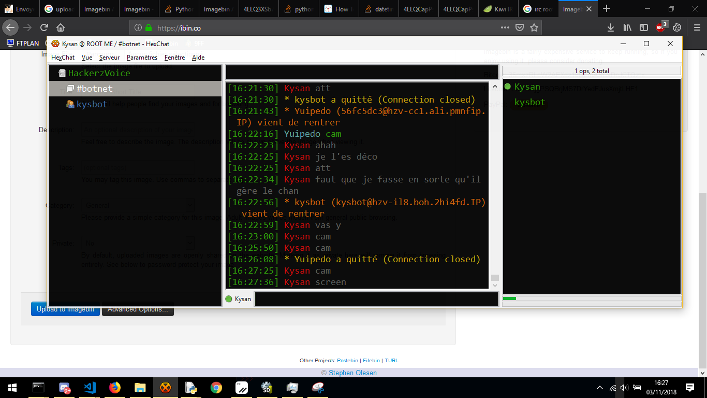Reload the page in Firefox
Viewport: 707px width, 398px height.
pyautogui.click(x=44, y=27)
